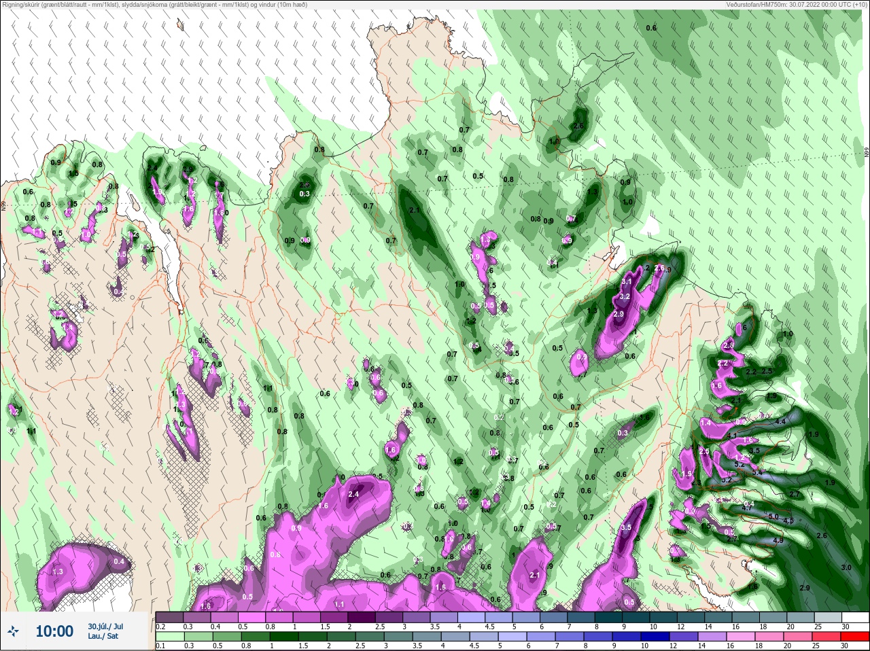Click the Veðurstofan logo icon beside 10:00

coord(13,631)
